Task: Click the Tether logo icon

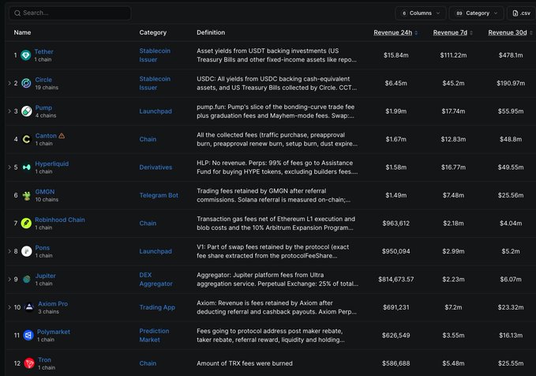Action: [25, 55]
